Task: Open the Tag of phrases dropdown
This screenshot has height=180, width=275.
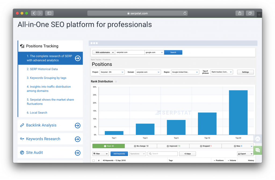Action: [222, 72]
